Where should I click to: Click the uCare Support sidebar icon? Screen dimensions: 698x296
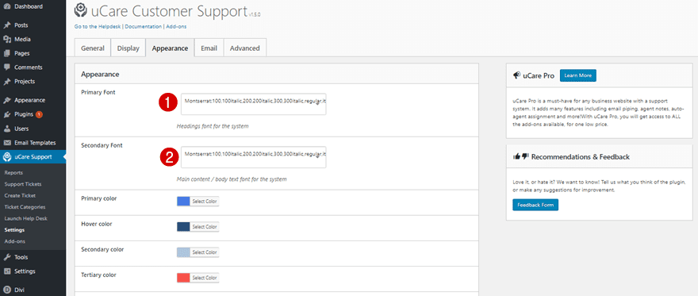[x=6, y=156]
